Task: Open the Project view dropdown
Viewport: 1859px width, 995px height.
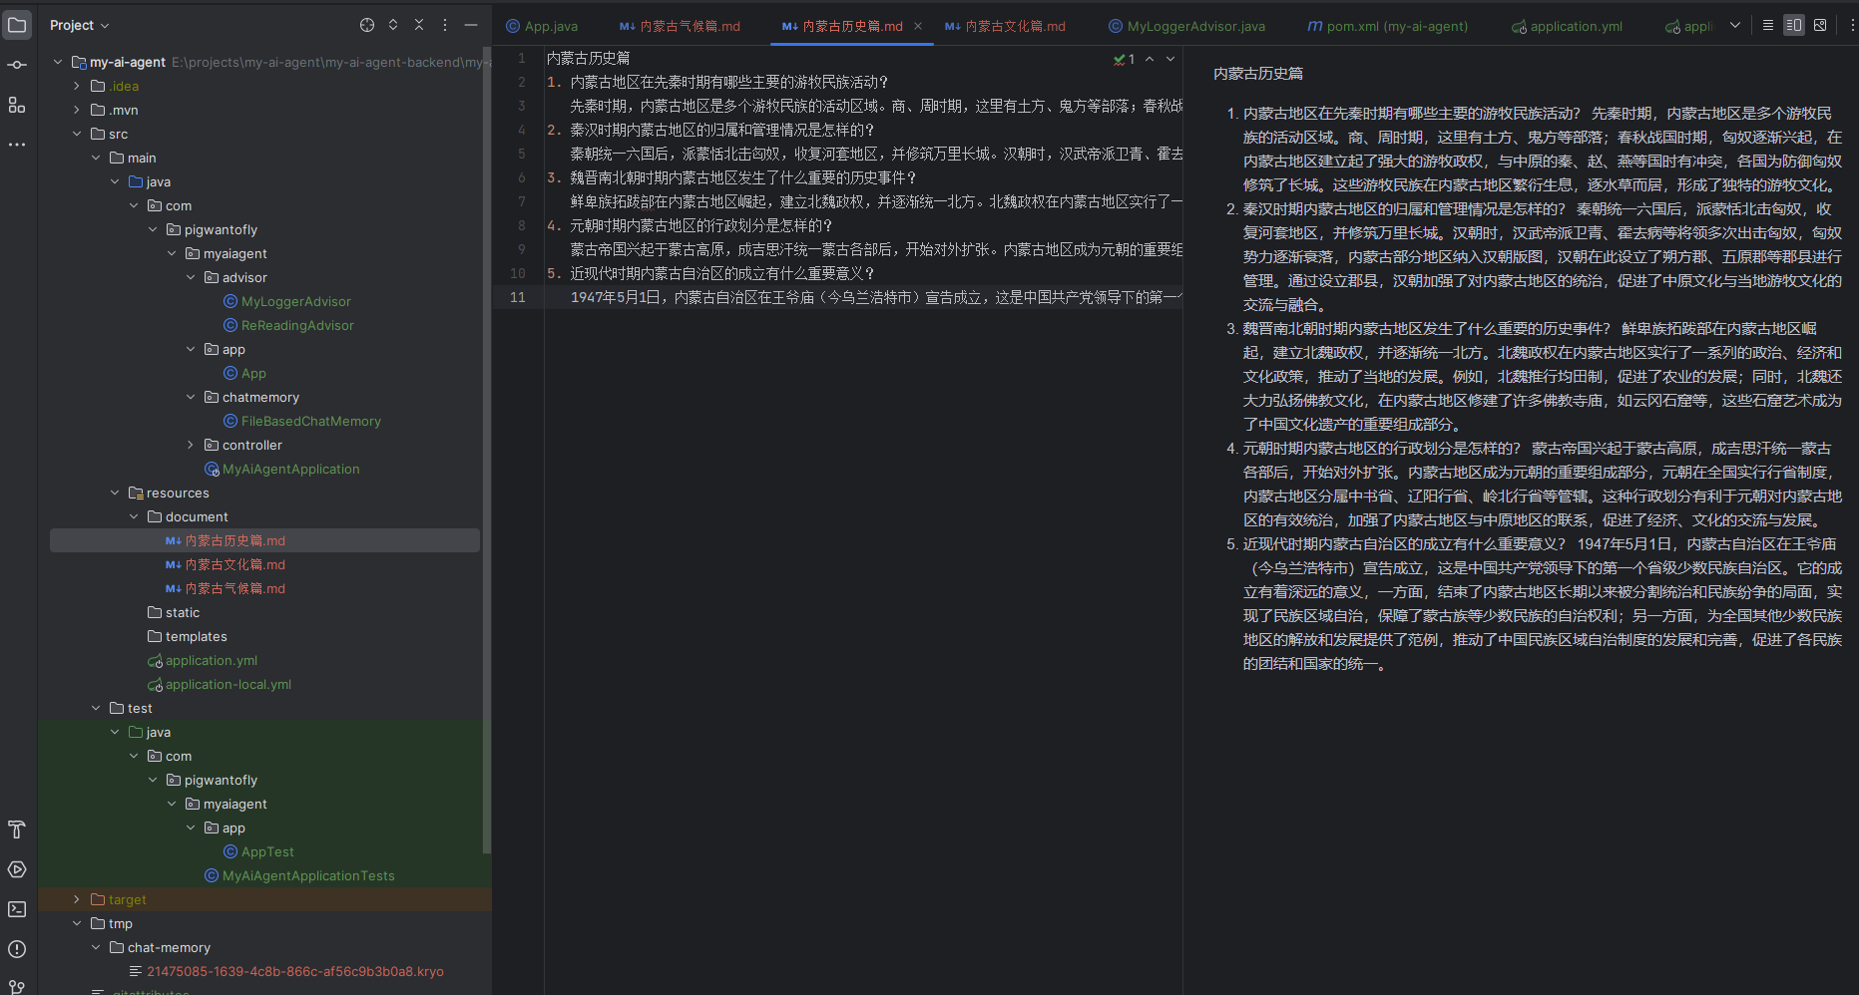Action: tap(79, 25)
